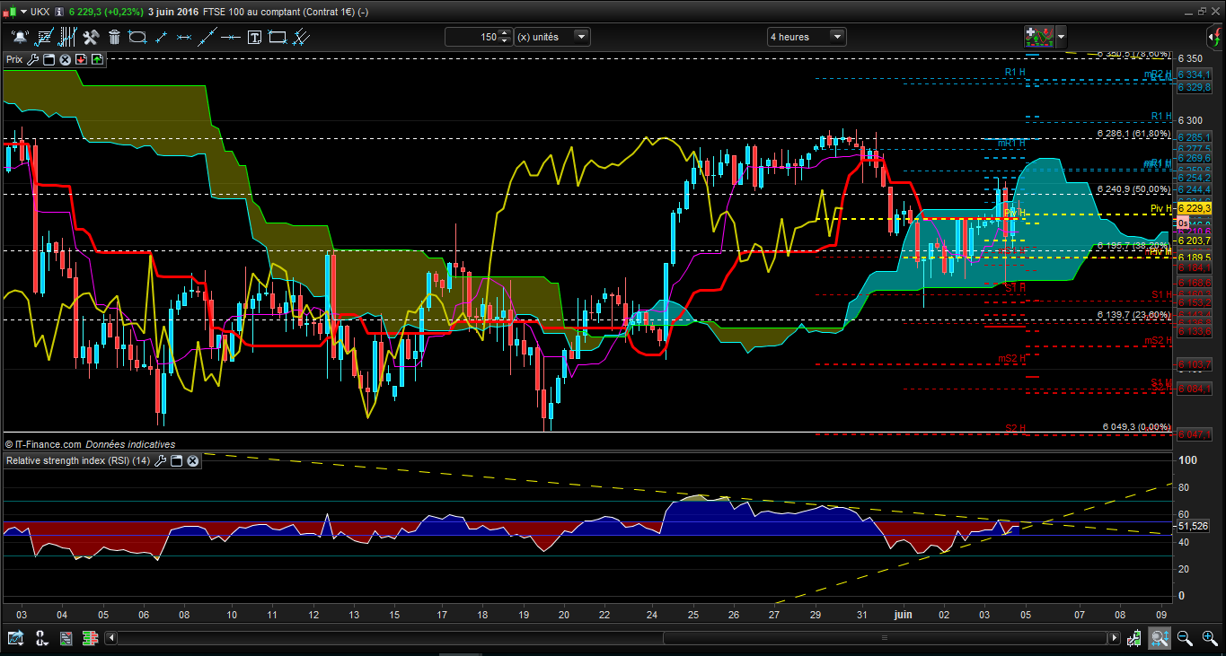The width and height of the screenshot is (1226, 656).
Task: Click the bottom red-green bars icon
Action: coord(91,638)
